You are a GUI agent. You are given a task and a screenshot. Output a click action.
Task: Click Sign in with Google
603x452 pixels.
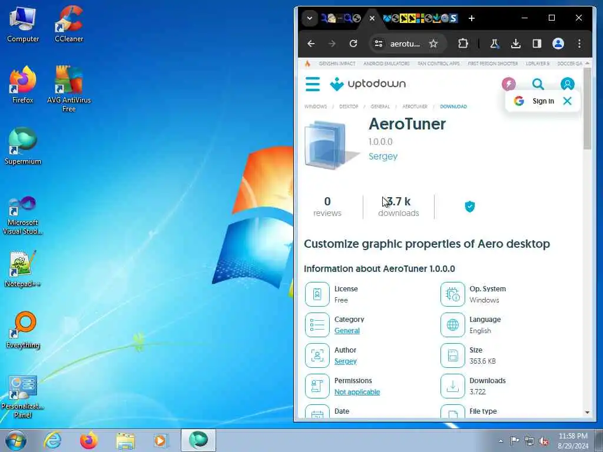coord(534,101)
